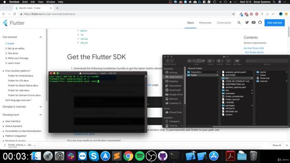Click the Terminal window scrollbar
Image resolution: width=290 pixels, height=163 pixels.
pos(145,77)
